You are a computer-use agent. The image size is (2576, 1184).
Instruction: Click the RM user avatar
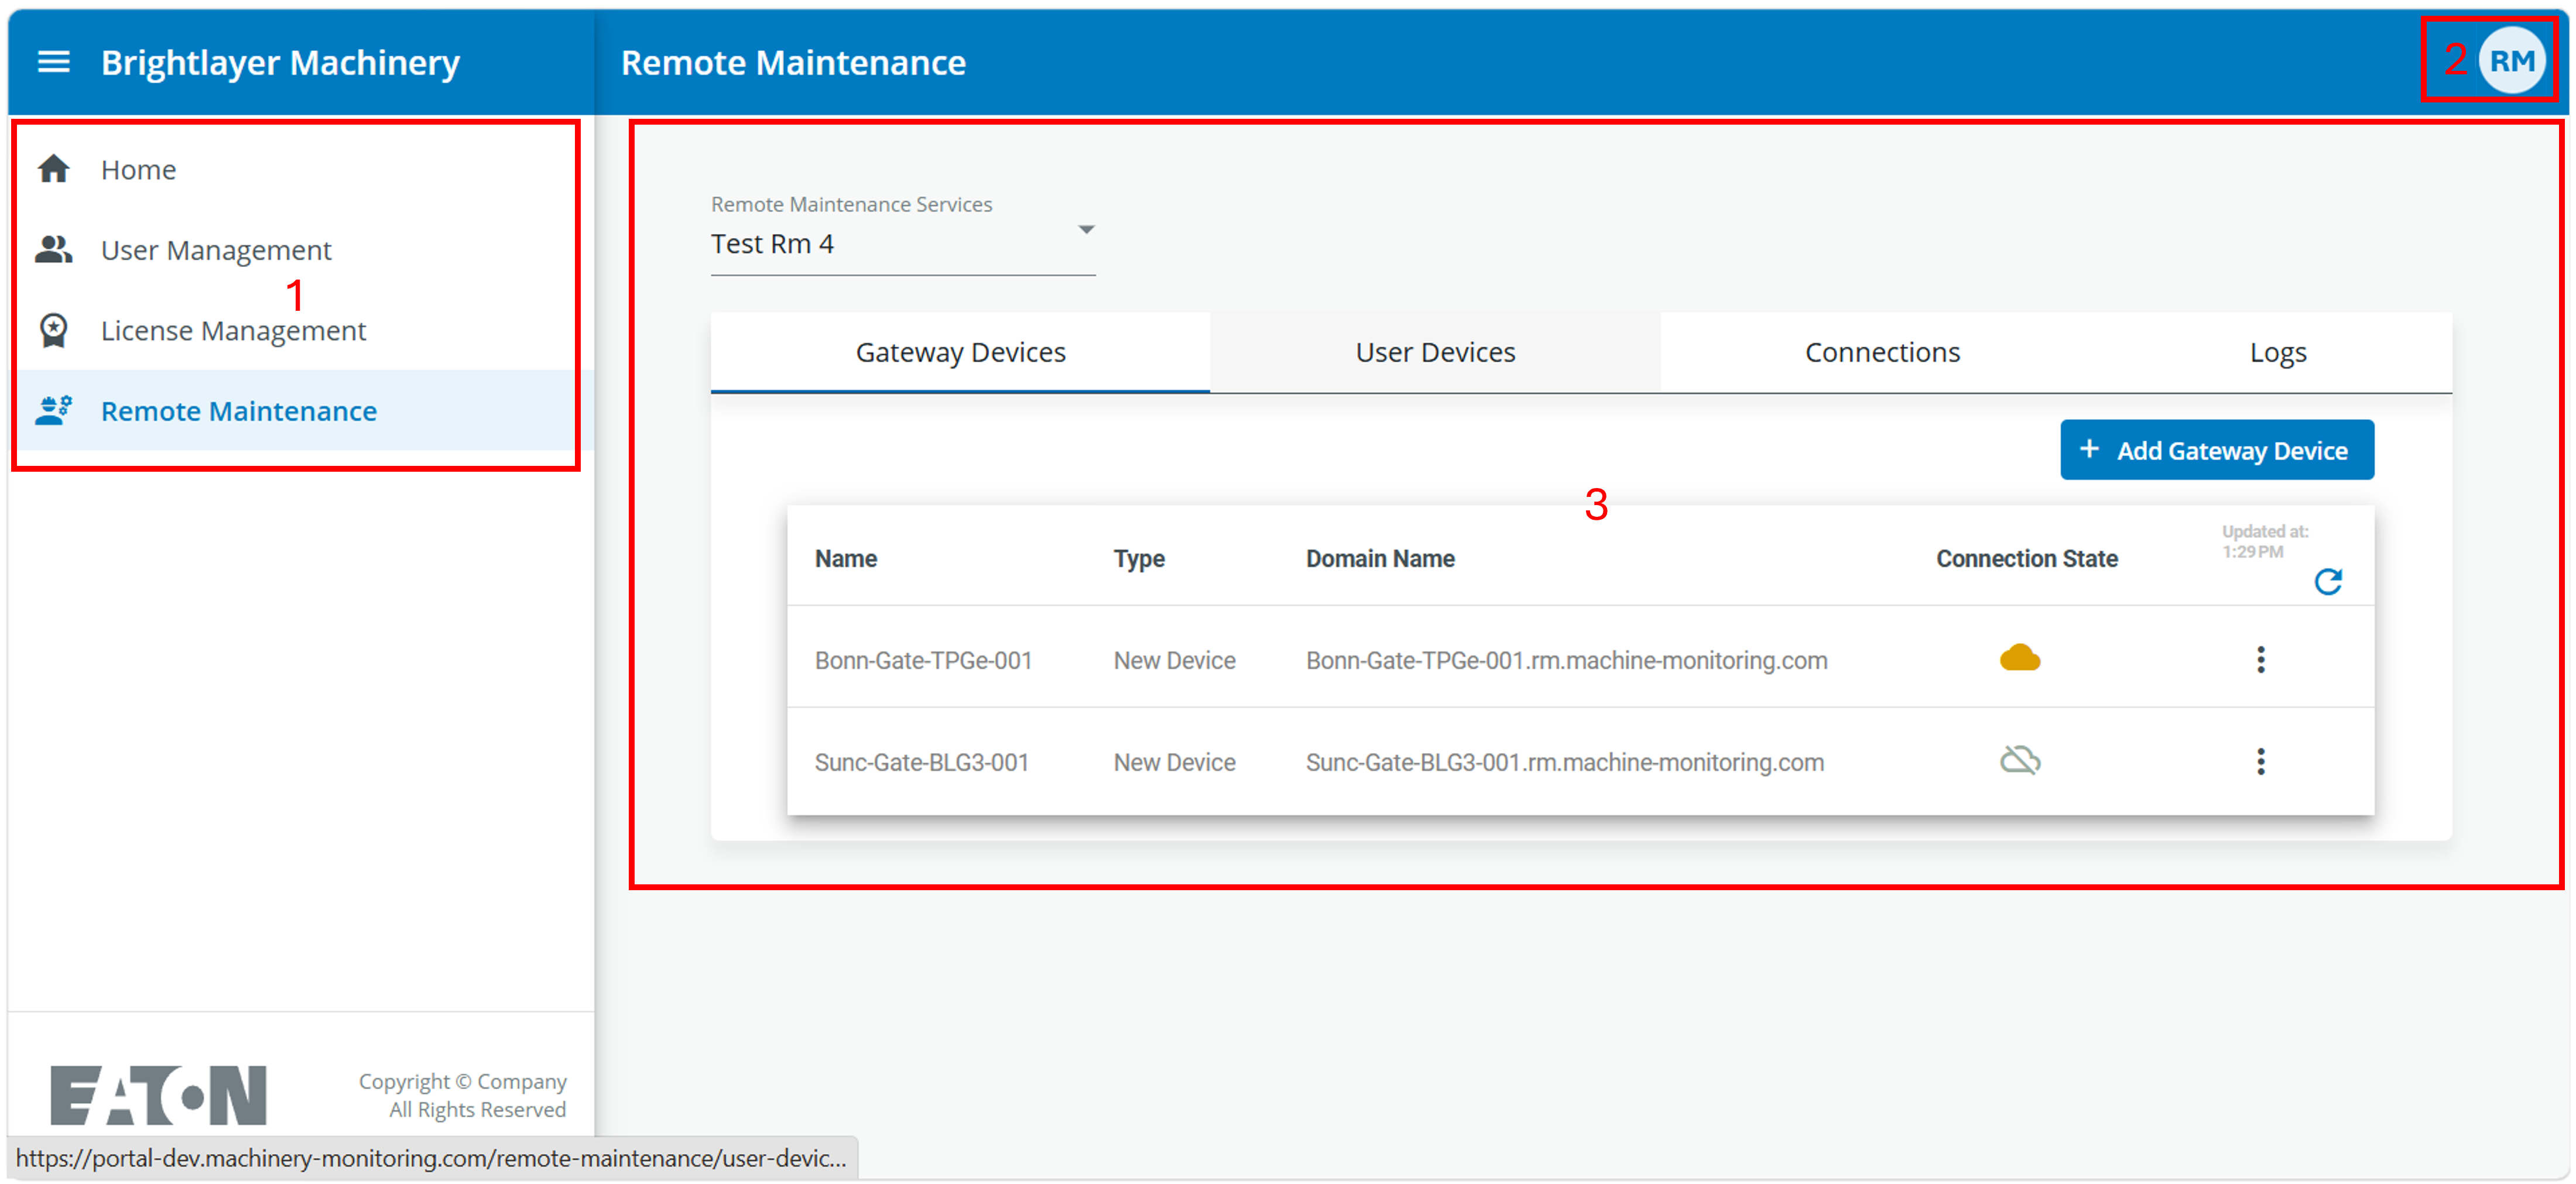(x=2511, y=62)
